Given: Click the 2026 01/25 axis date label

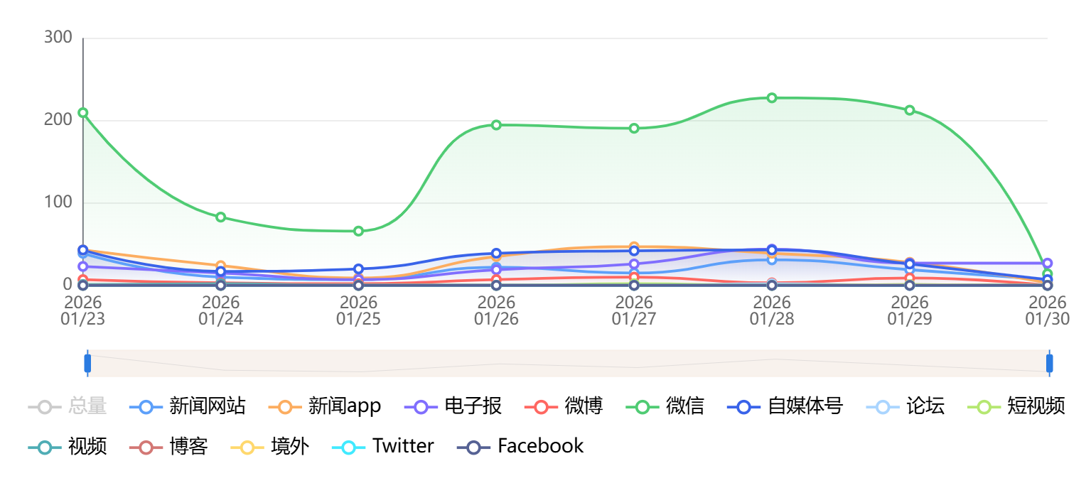Looking at the screenshot, I should [x=358, y=311].
